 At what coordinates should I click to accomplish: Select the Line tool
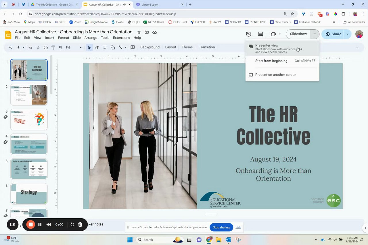pos(120,47)
